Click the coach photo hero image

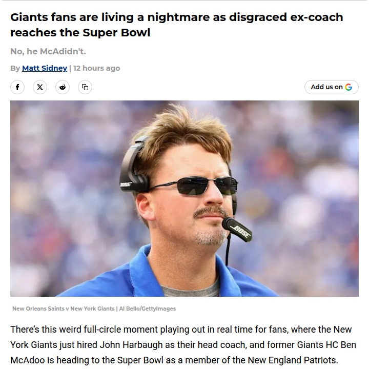pyautogui.click(x=184, y=198)
